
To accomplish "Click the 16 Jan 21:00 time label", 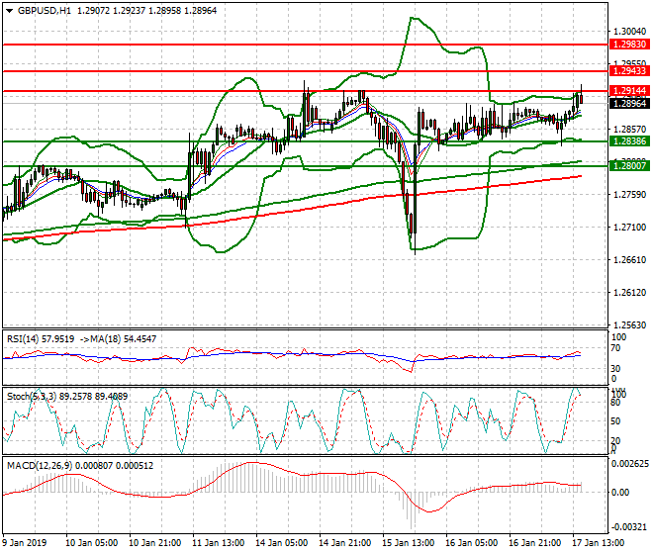I will point(535,543).
